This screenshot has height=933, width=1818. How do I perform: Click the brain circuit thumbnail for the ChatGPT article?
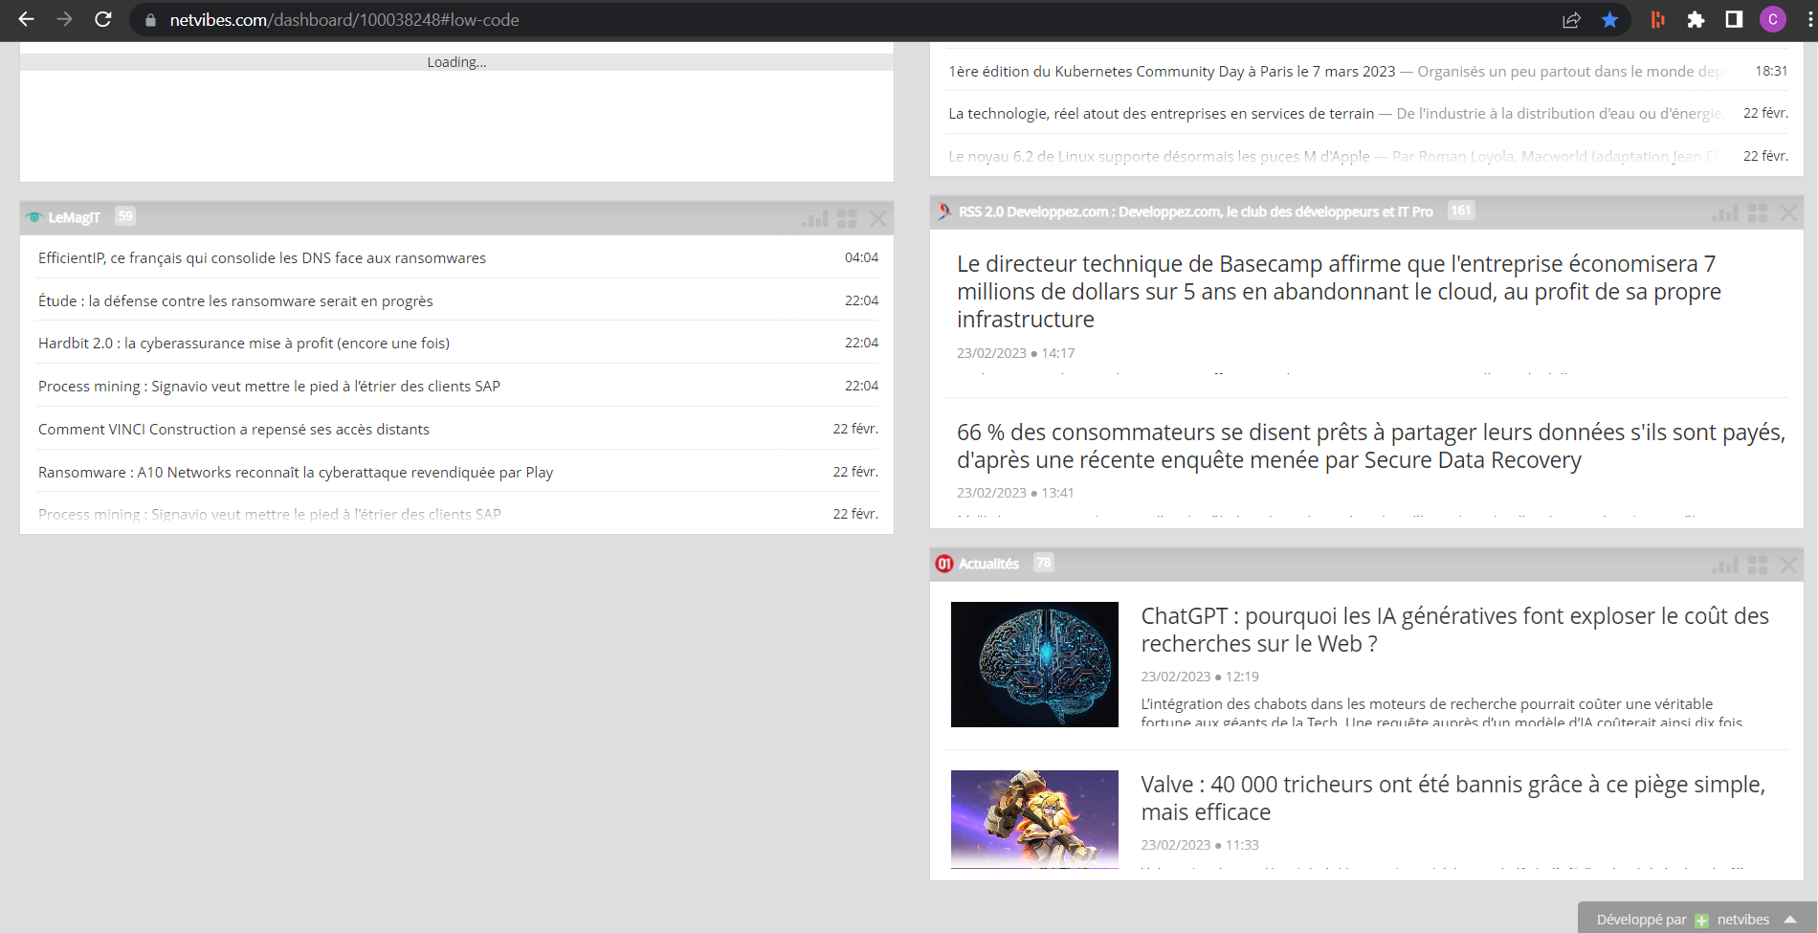(1034, 664)
